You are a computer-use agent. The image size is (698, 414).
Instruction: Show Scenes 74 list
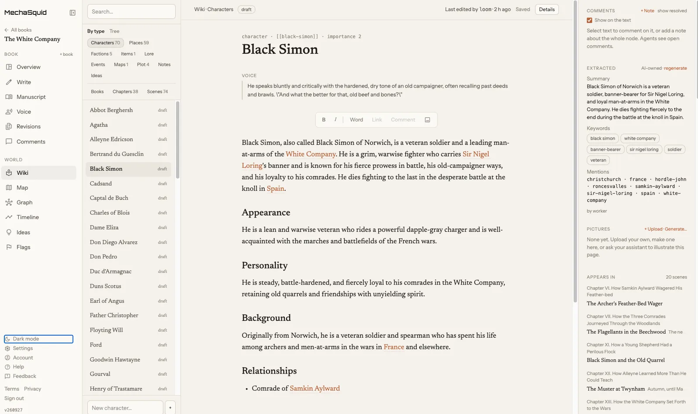(157, 92)
